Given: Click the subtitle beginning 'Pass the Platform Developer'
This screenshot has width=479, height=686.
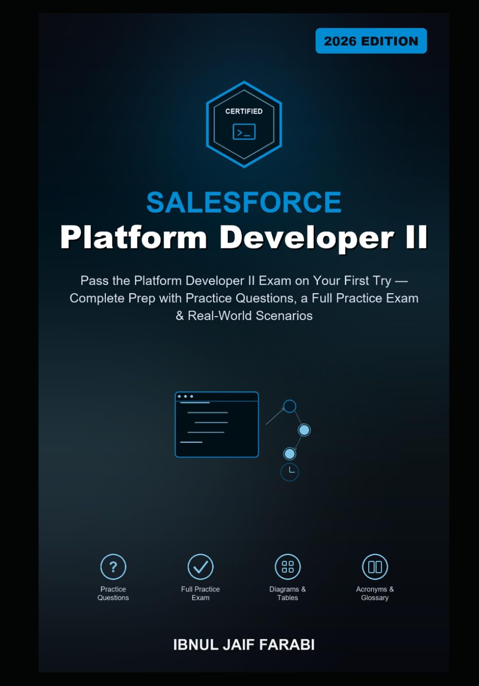Looking at the screenshot, I should (x=244, y=298).
